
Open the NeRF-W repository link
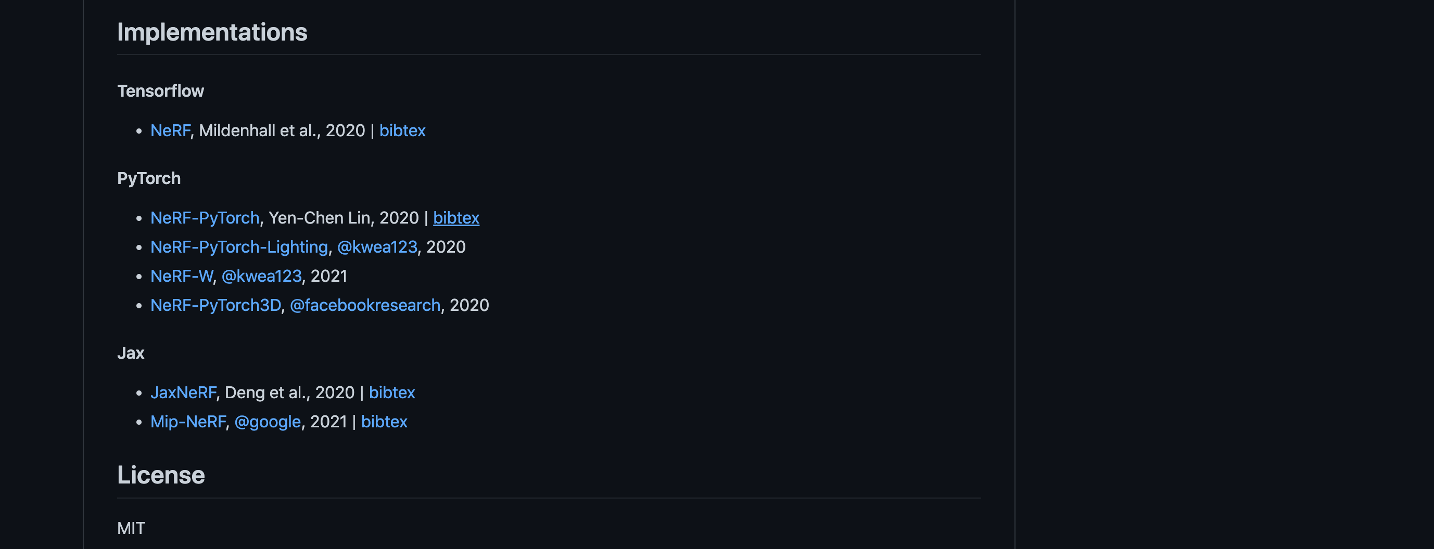coord(182,277)
